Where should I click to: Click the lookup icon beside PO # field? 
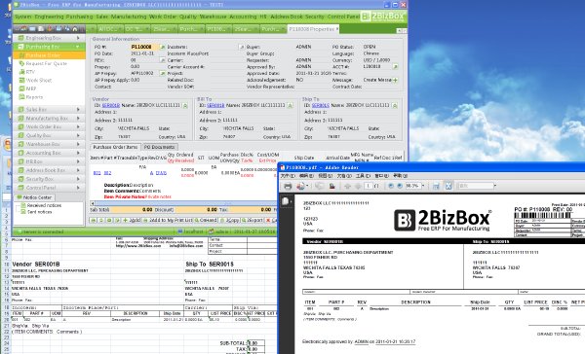[x=162, y=47]
